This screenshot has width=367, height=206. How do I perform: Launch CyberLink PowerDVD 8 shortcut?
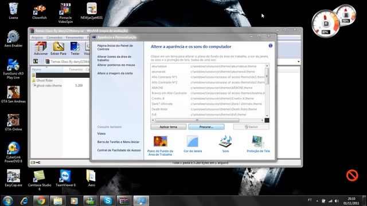coord(13,152)
